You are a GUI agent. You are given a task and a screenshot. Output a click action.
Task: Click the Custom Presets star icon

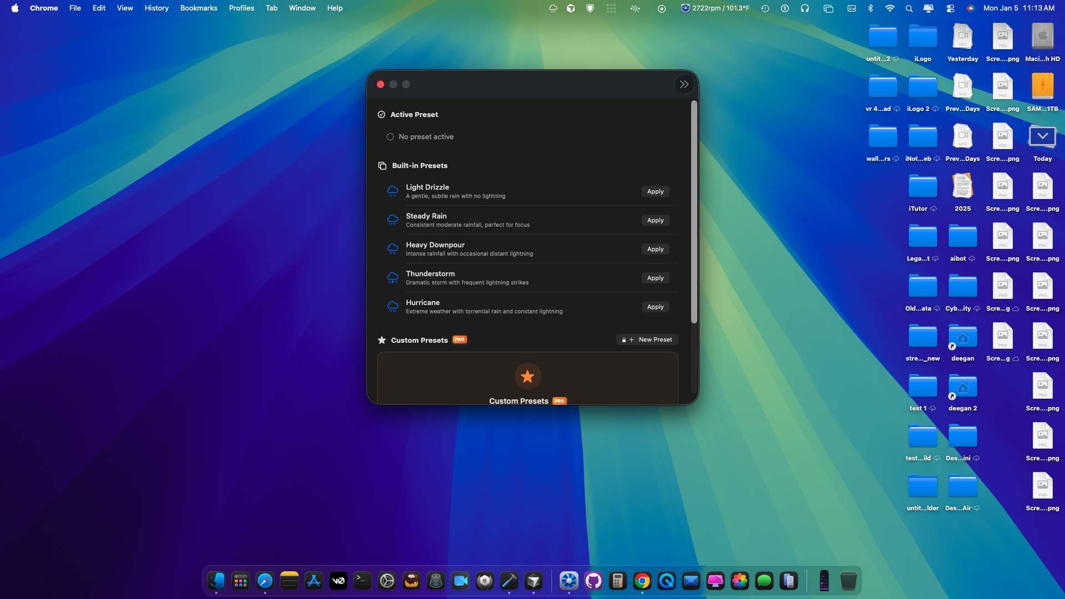point(382,339)
